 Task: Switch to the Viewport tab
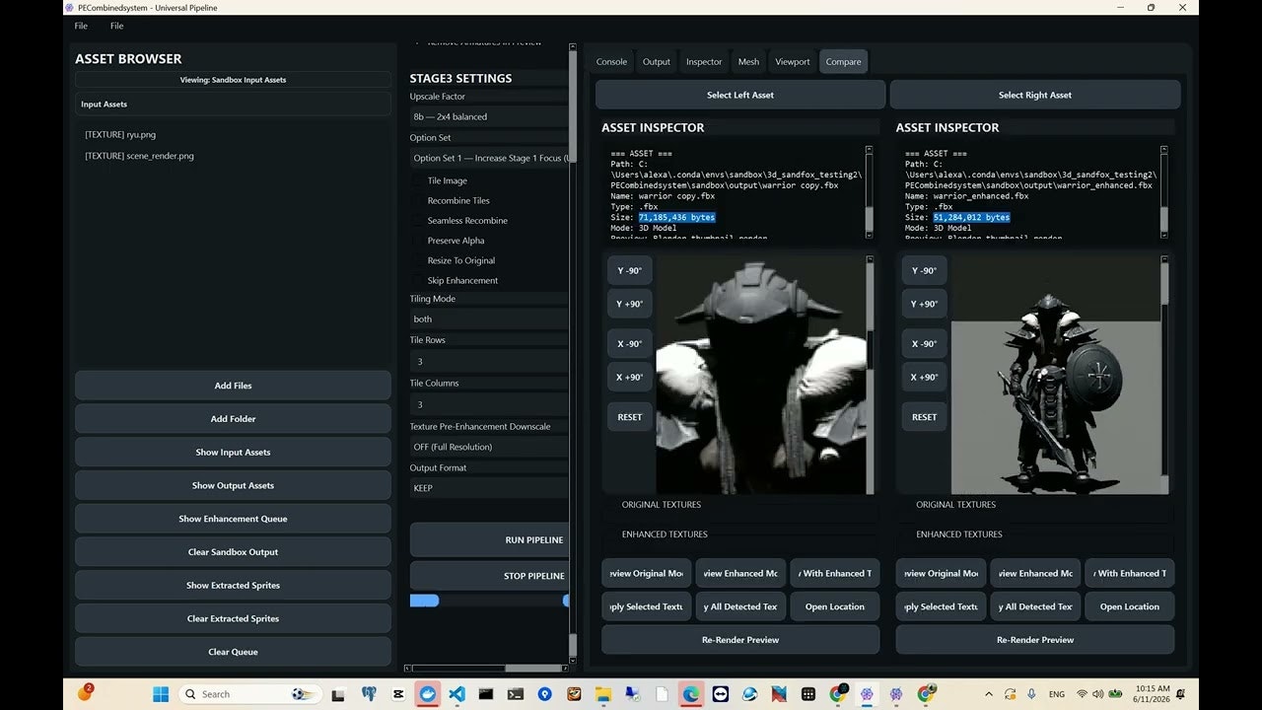pyautogui.click(x=793, y=61)
